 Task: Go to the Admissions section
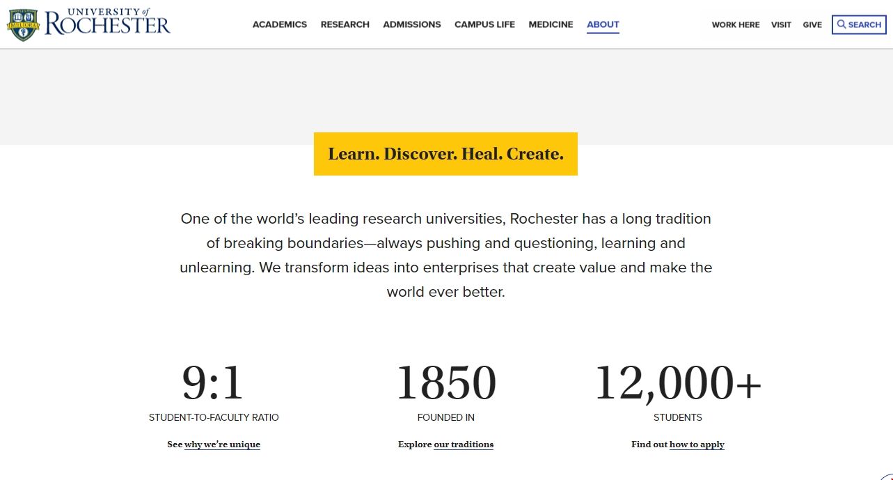point(411,24)
